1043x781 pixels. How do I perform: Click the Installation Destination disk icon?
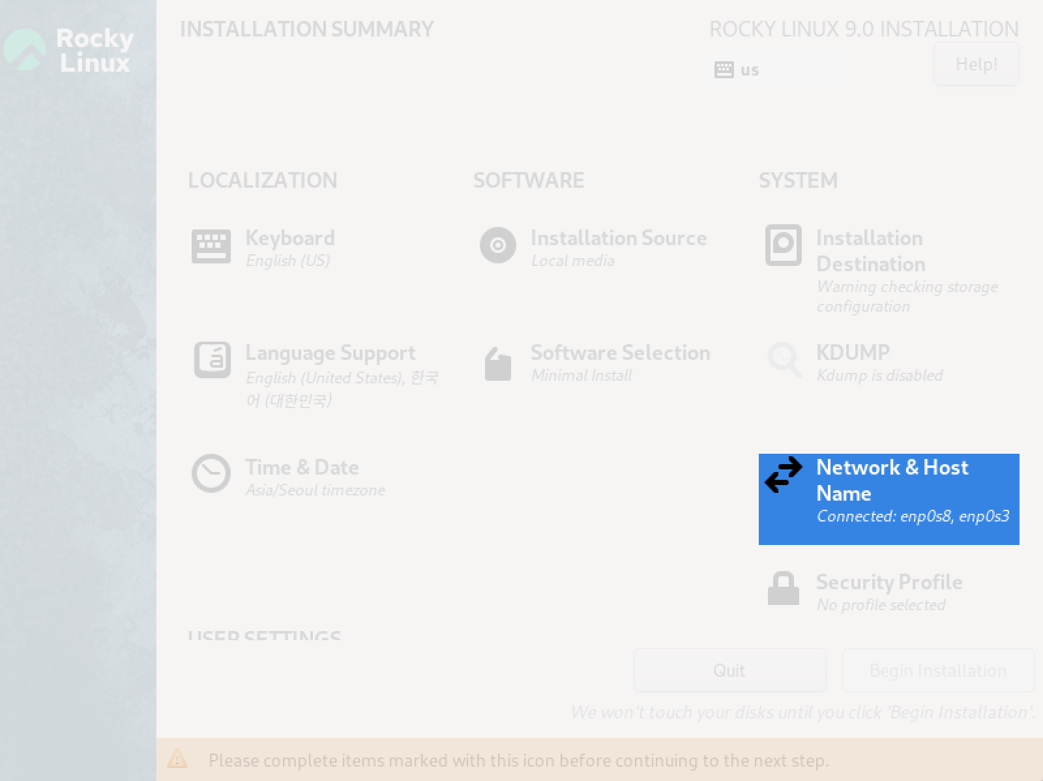(783, 245)
